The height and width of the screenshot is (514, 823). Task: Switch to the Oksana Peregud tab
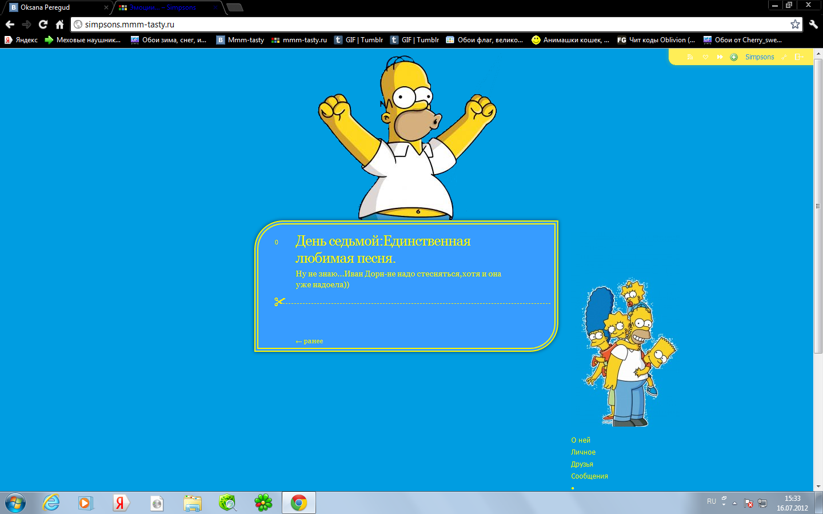(x=57, y=7)
